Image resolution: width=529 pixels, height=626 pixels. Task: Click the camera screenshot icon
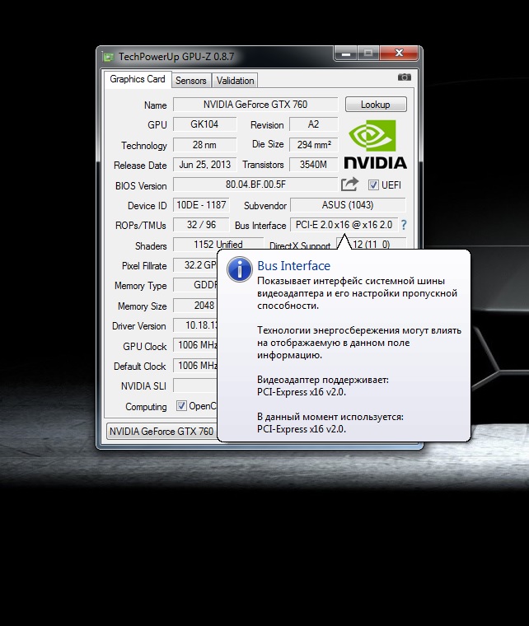404,77
